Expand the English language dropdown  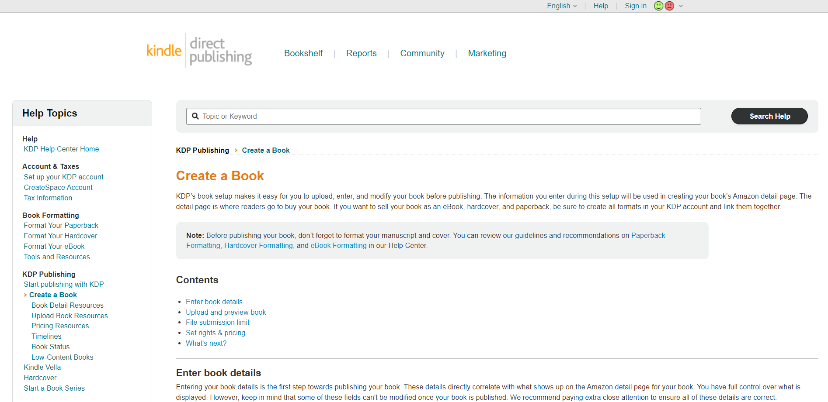[562, 6]
